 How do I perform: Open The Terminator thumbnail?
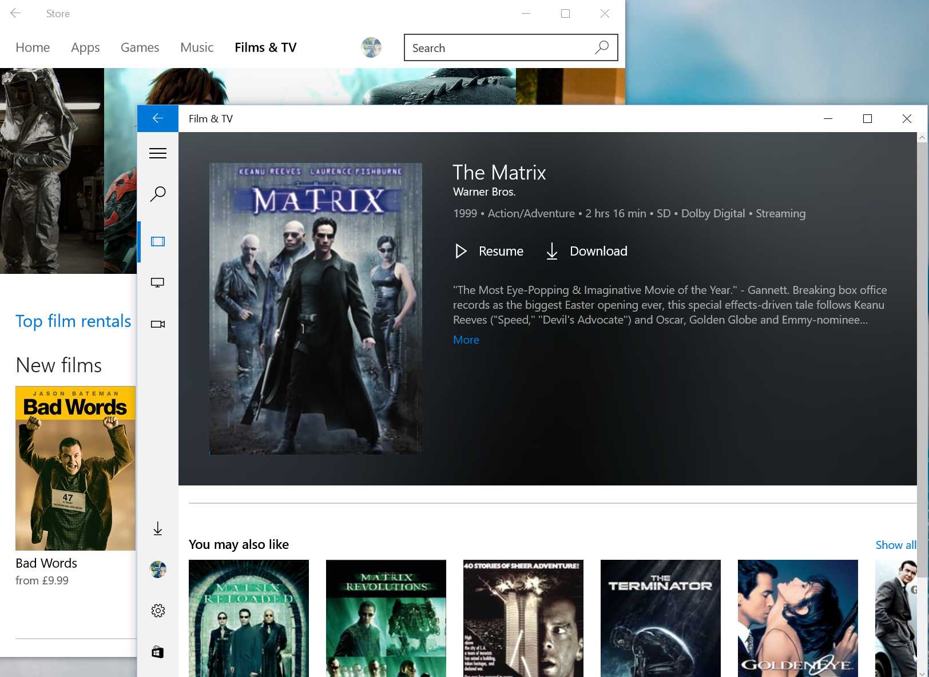(x=661, y=618)
